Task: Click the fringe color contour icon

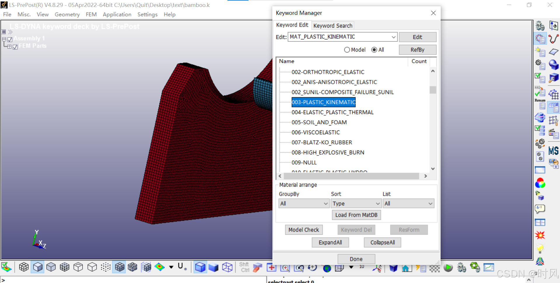Action: click(159, 267)
